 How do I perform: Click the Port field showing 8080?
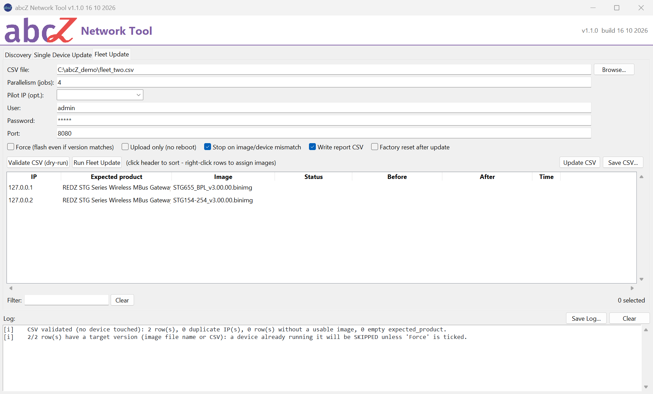click(324, 133)
